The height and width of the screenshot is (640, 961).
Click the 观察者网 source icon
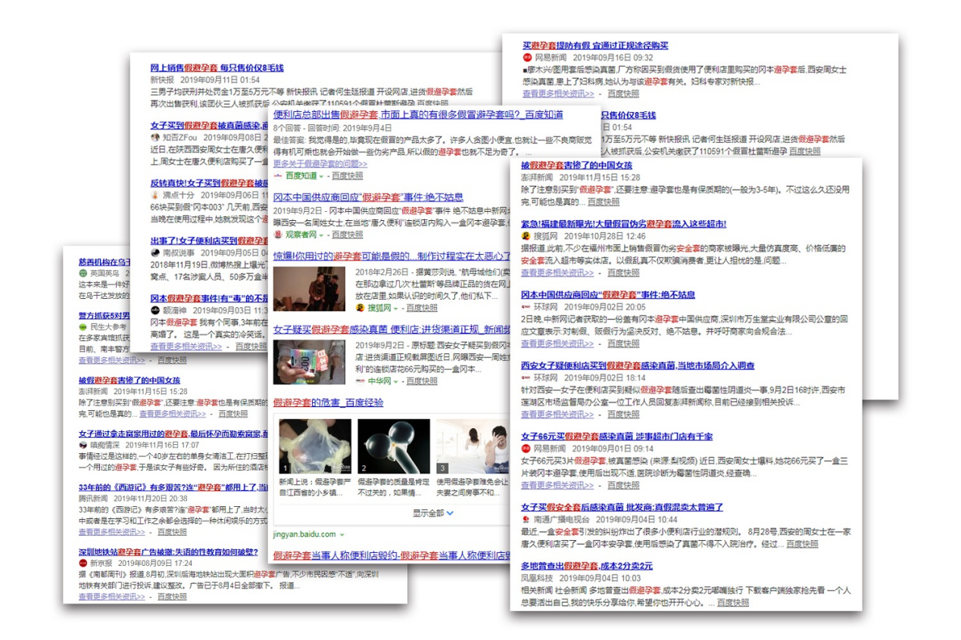(278, 235)
